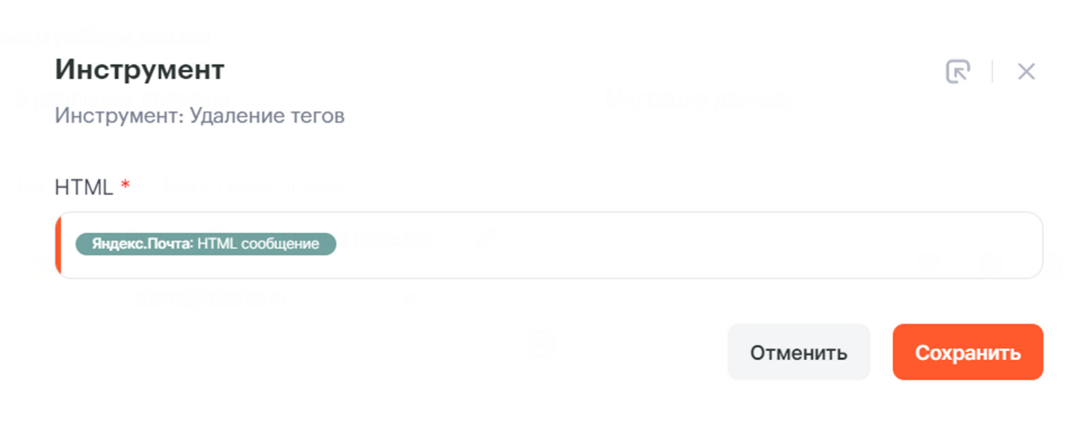Save changes with the Сохранить button
The image size is (1078, 428).
968,352
